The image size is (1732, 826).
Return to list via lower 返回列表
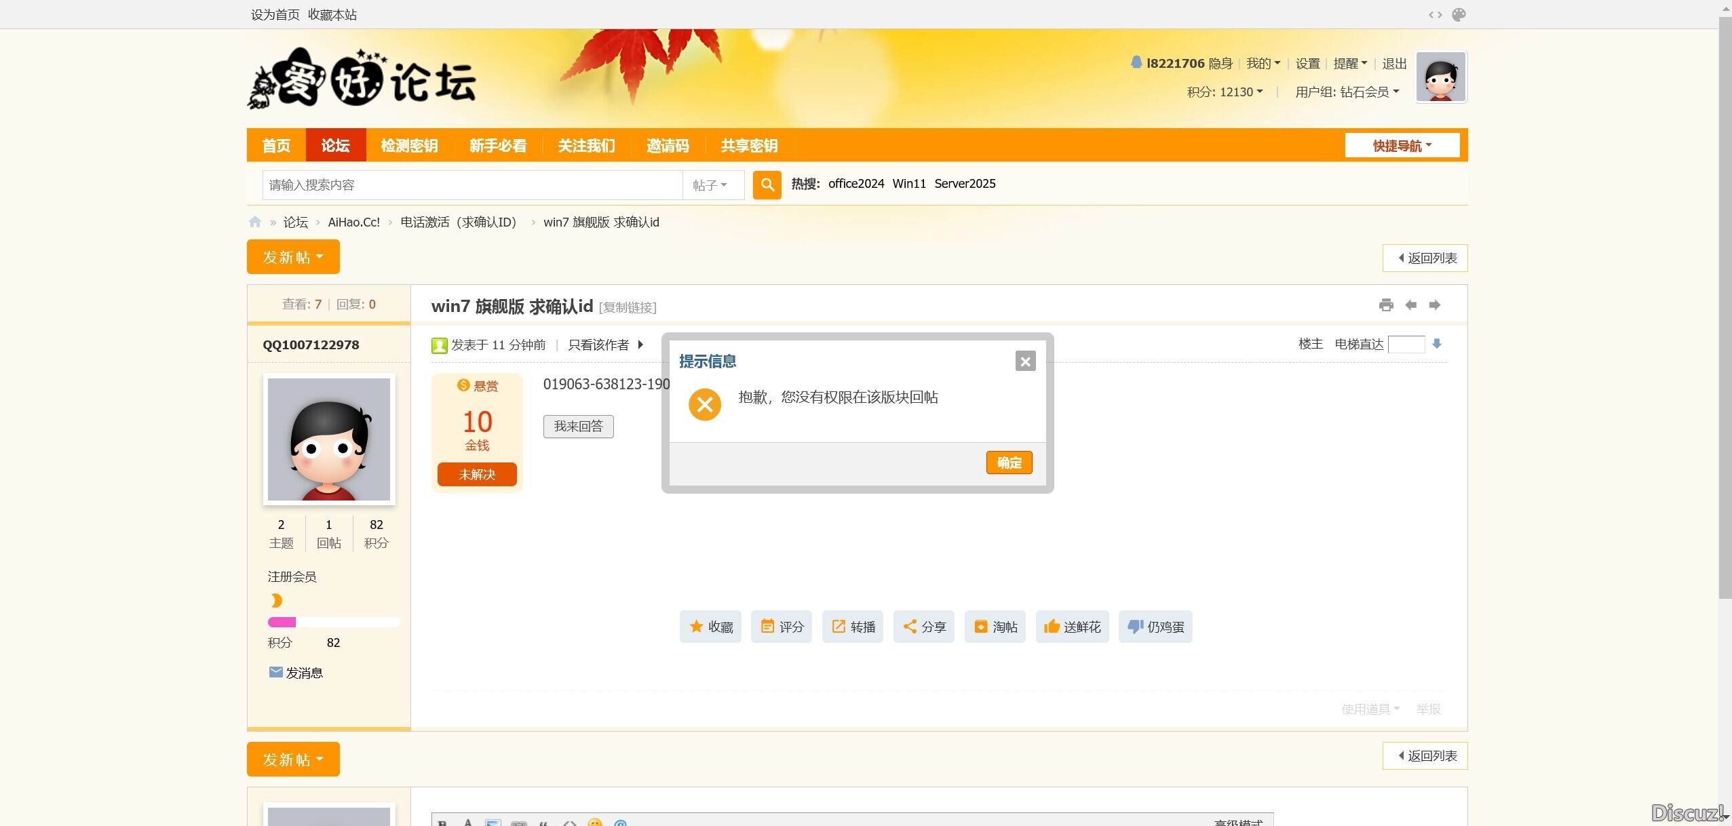click(1425, 756)
